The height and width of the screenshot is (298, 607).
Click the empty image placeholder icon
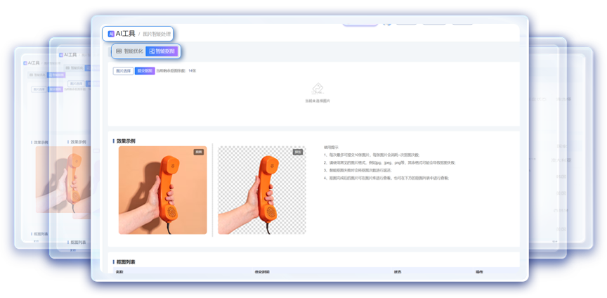[x=318, y=89]
